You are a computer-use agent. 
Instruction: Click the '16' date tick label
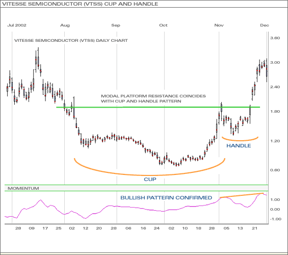pos(143,228)
